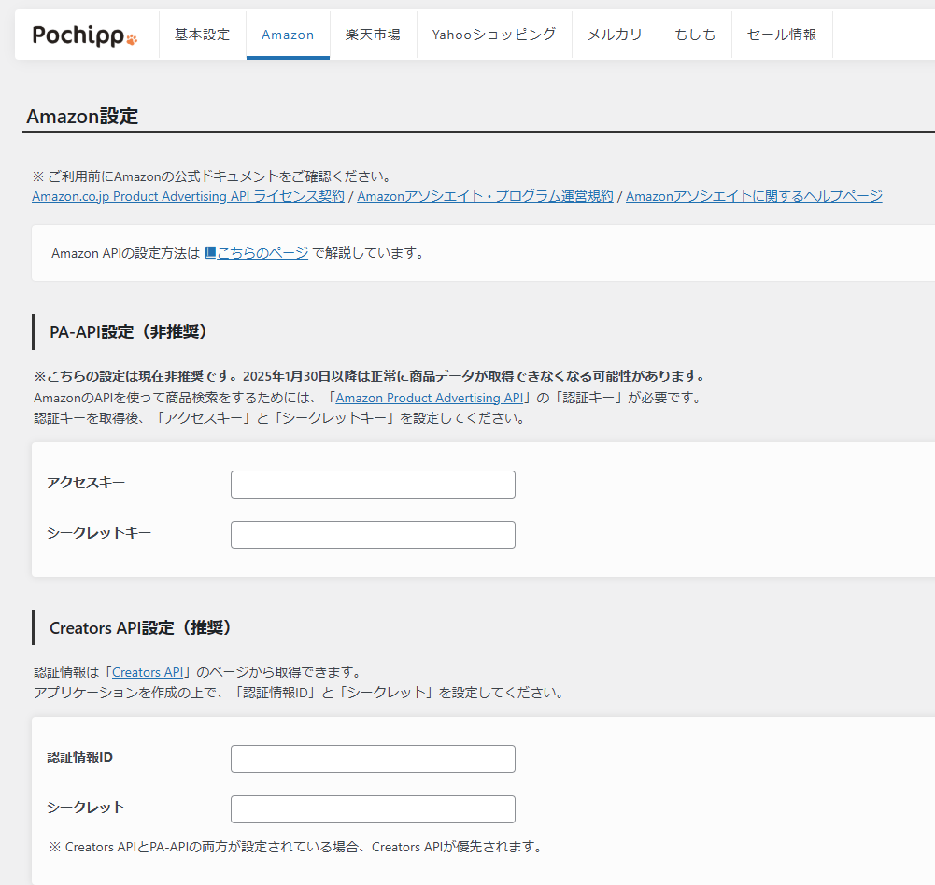The height and width of the screenshot is (885, 935).
Task: Click the Pochipp wordmark in header
Action: [x=78, y=35]
